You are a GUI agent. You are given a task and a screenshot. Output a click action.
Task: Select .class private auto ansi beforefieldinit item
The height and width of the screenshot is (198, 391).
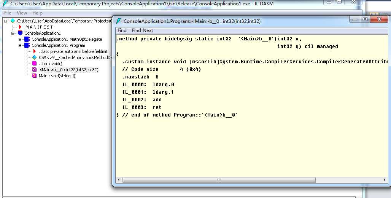(73, 51)
